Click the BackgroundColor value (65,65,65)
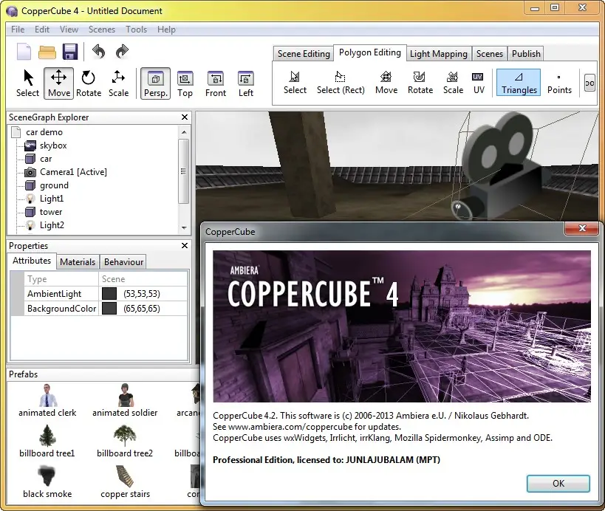The height and width of the screenshot is (511, 605). (x=142, y=309)
